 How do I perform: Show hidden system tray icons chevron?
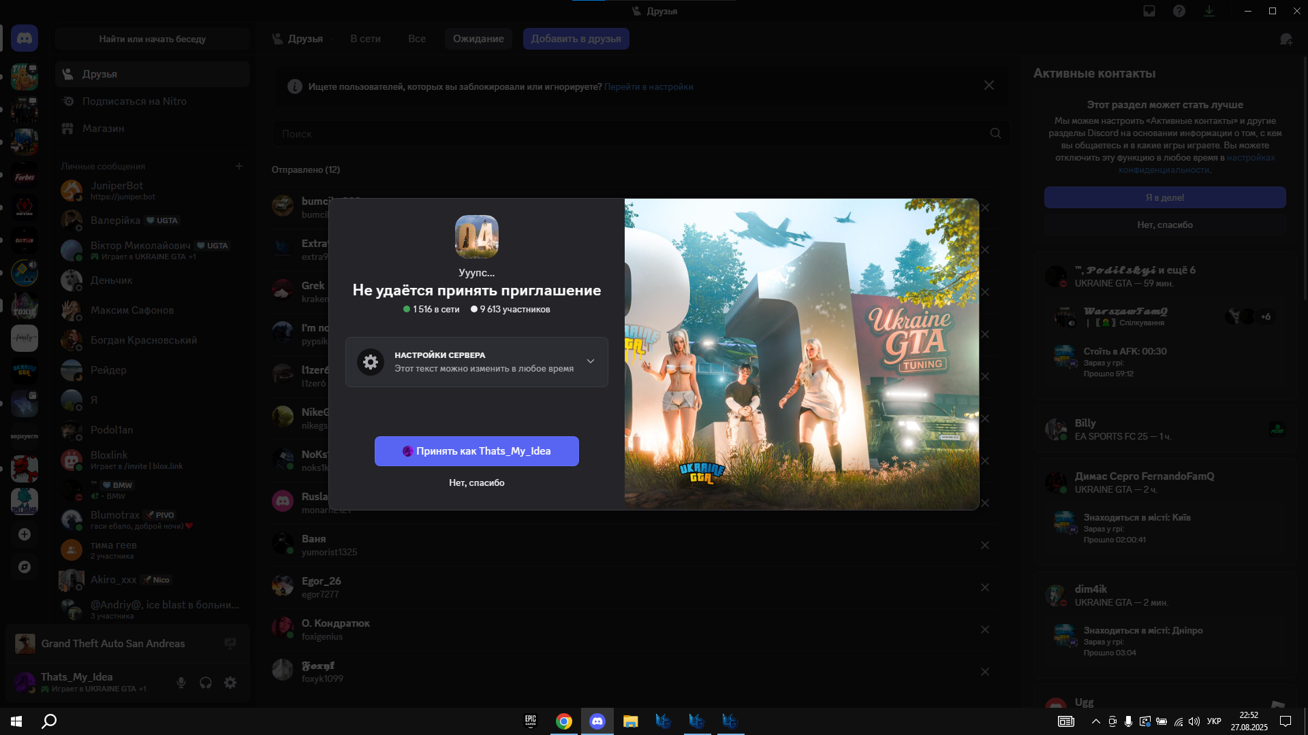pyautogui.click(x=1095, y=721)
